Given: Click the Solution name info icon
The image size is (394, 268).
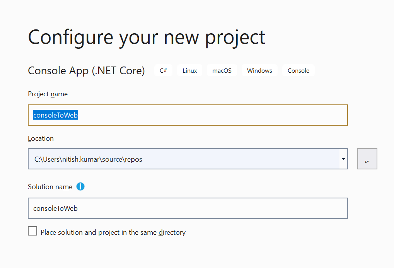Looking at the screenshot, I should click(x=80, y=186).
